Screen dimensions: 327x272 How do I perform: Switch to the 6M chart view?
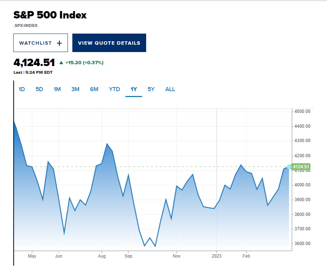coord(94,89)
